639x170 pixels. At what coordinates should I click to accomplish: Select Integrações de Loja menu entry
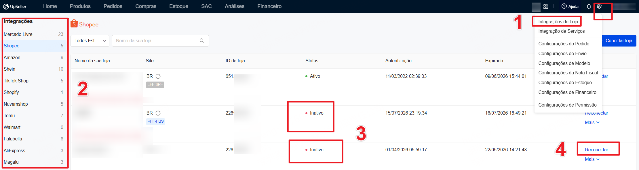click(558, 22)
